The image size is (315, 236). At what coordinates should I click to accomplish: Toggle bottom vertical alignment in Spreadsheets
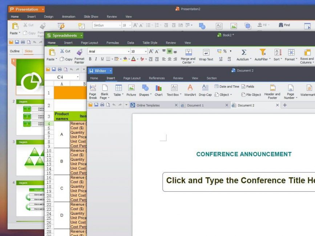pos(175,52)
